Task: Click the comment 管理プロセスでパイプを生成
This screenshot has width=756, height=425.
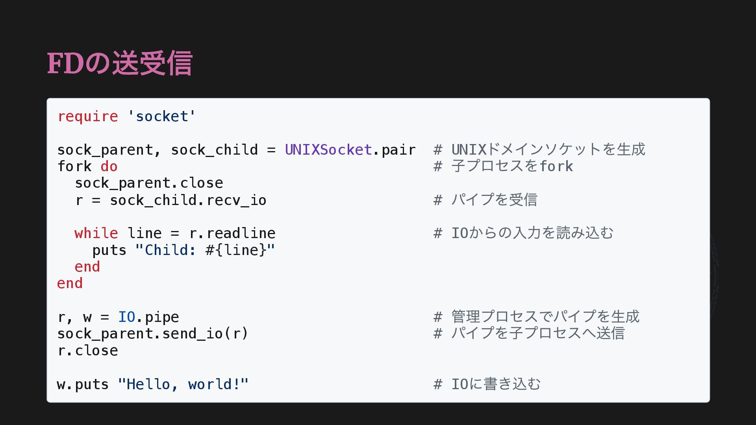Action: (x=537, y=317)
